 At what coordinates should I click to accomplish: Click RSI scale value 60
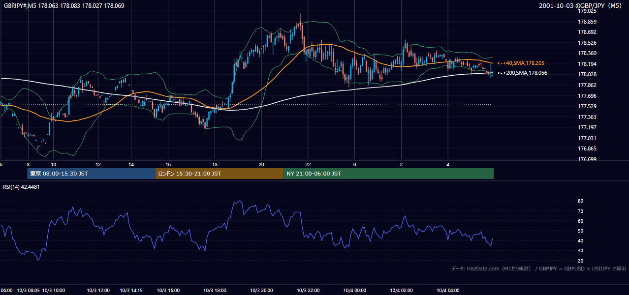pos(581,221)
